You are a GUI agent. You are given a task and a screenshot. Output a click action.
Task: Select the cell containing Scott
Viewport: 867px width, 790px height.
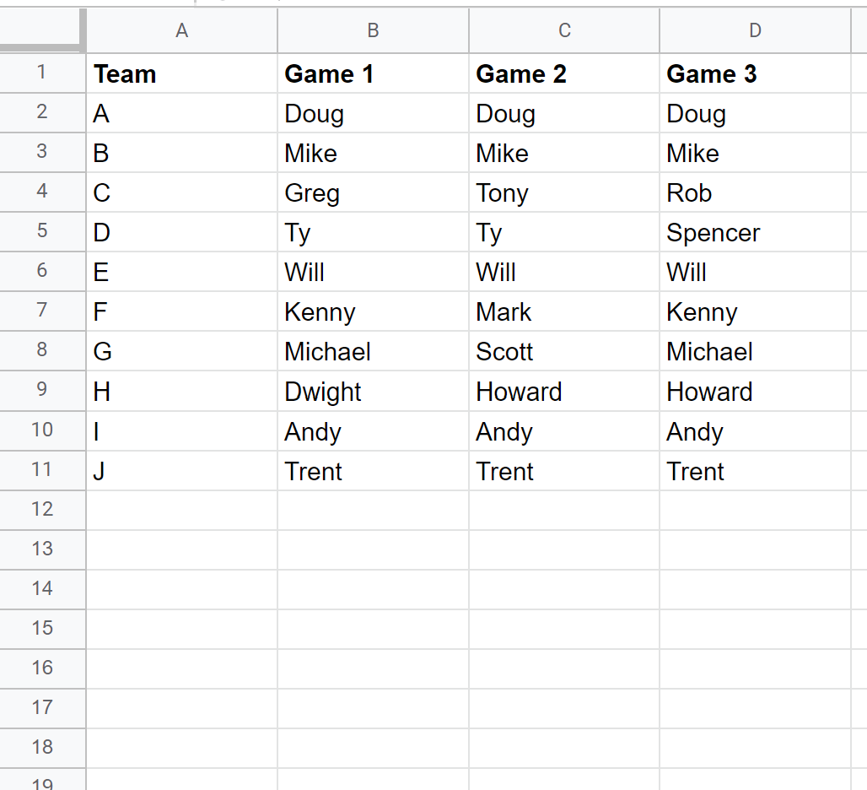click(564, 351)
